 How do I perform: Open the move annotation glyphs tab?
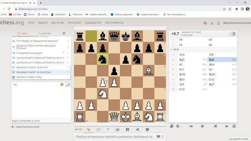pos(108,130)
